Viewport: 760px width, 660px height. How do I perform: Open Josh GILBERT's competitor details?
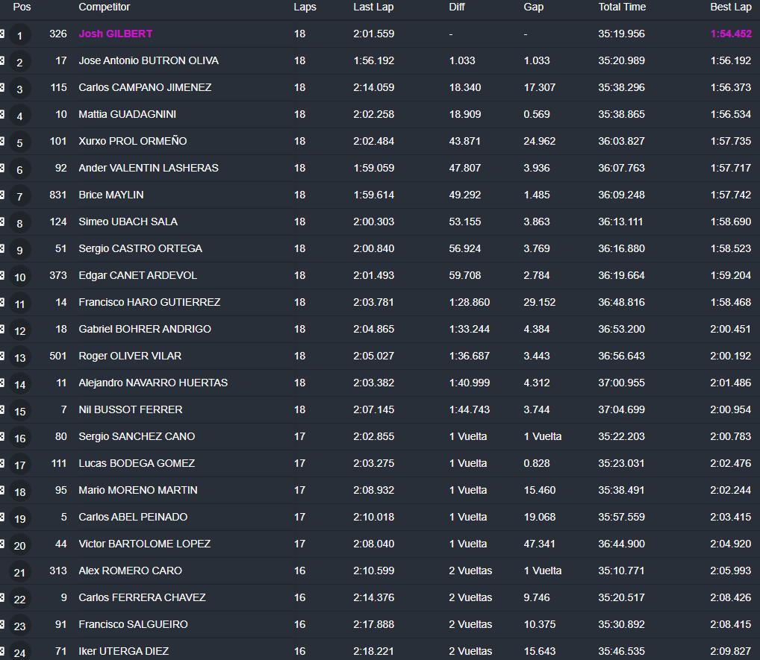(x=115, y=34)
